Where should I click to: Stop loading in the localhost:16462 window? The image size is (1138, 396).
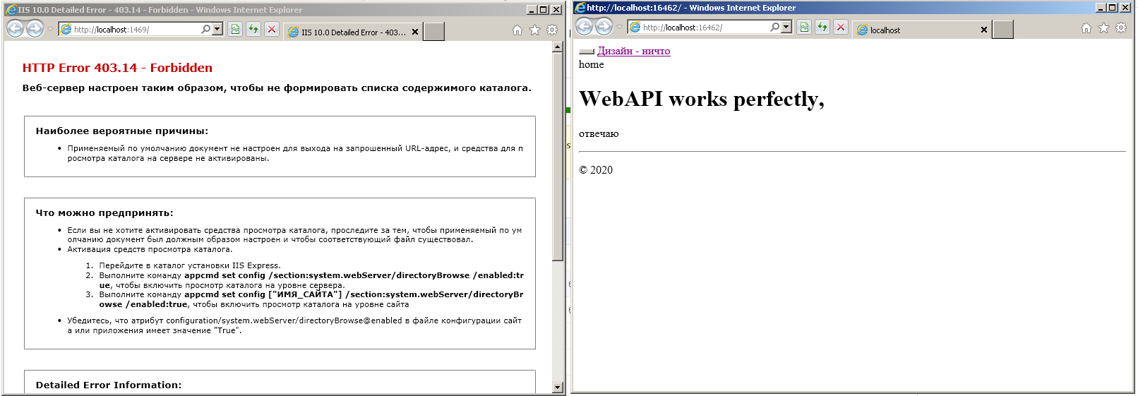tap(841, 27)
